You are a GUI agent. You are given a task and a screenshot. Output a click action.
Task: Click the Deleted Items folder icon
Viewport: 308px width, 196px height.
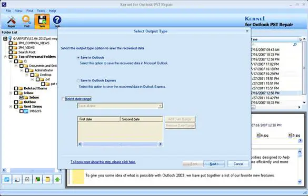(x=21, y=88)
